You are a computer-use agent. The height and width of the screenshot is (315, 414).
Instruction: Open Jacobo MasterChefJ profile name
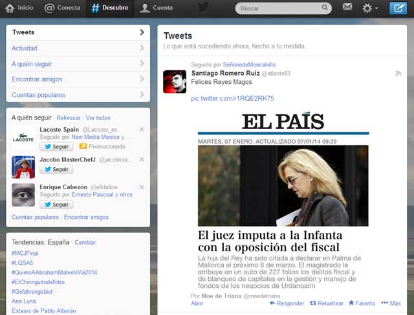[67, 159]
